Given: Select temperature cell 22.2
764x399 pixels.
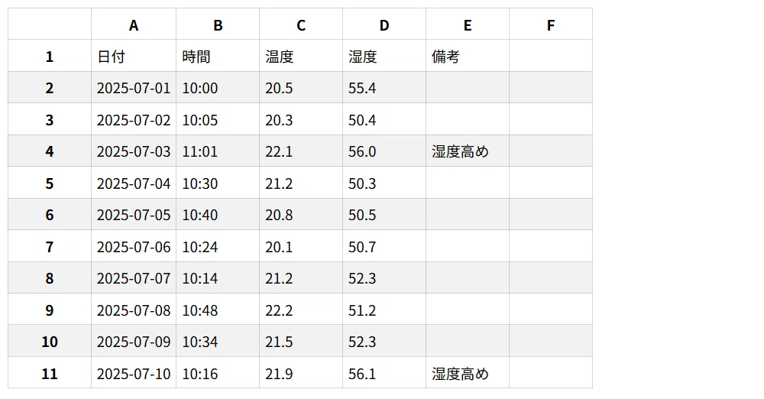Looking at the screenshot, I should 300,310.
